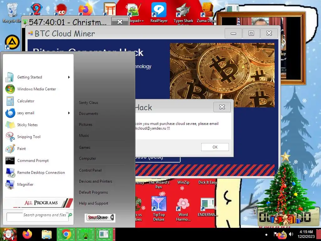The height and width of the screenshot is (241, 321).
Task: Click the volume speaker tray icon
Action: coord(291,234)
